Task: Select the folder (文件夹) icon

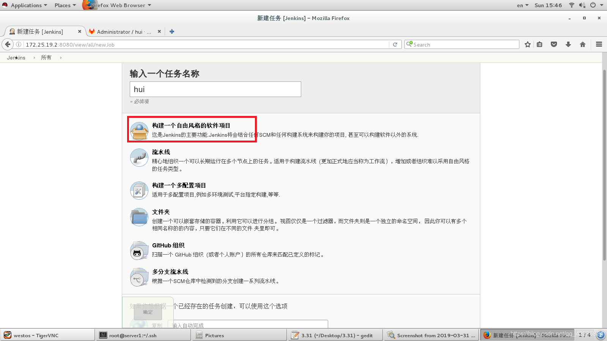Action: (139, 217)
